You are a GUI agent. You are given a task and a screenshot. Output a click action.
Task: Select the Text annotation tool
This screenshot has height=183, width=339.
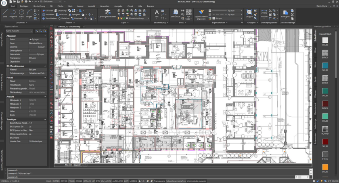(x=157, y=14)
